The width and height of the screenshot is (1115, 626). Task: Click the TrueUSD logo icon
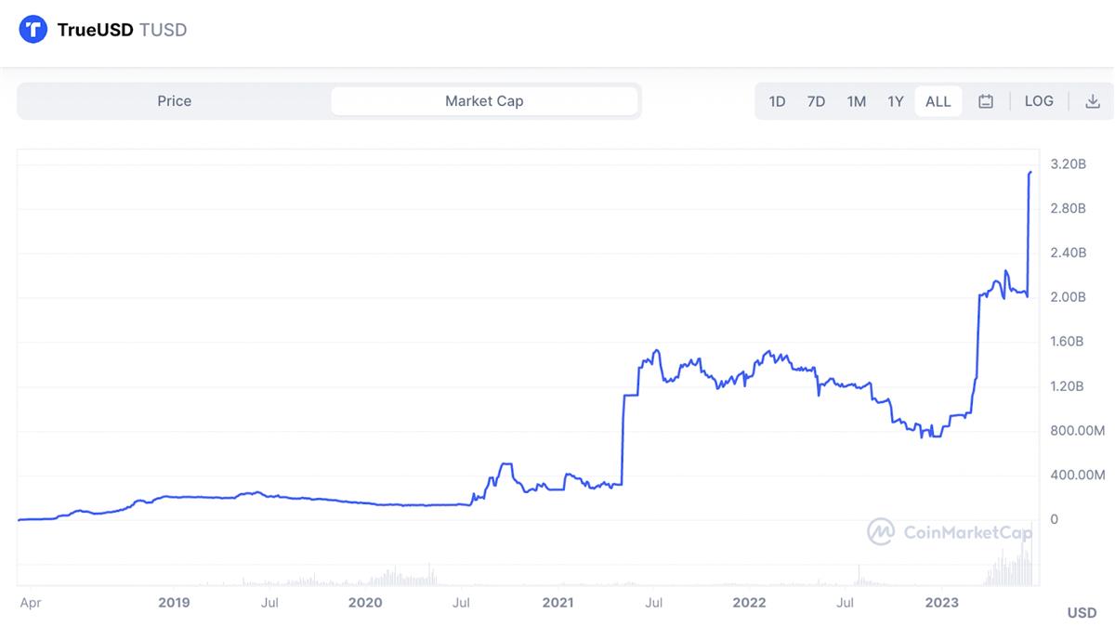tap(33, 30)
